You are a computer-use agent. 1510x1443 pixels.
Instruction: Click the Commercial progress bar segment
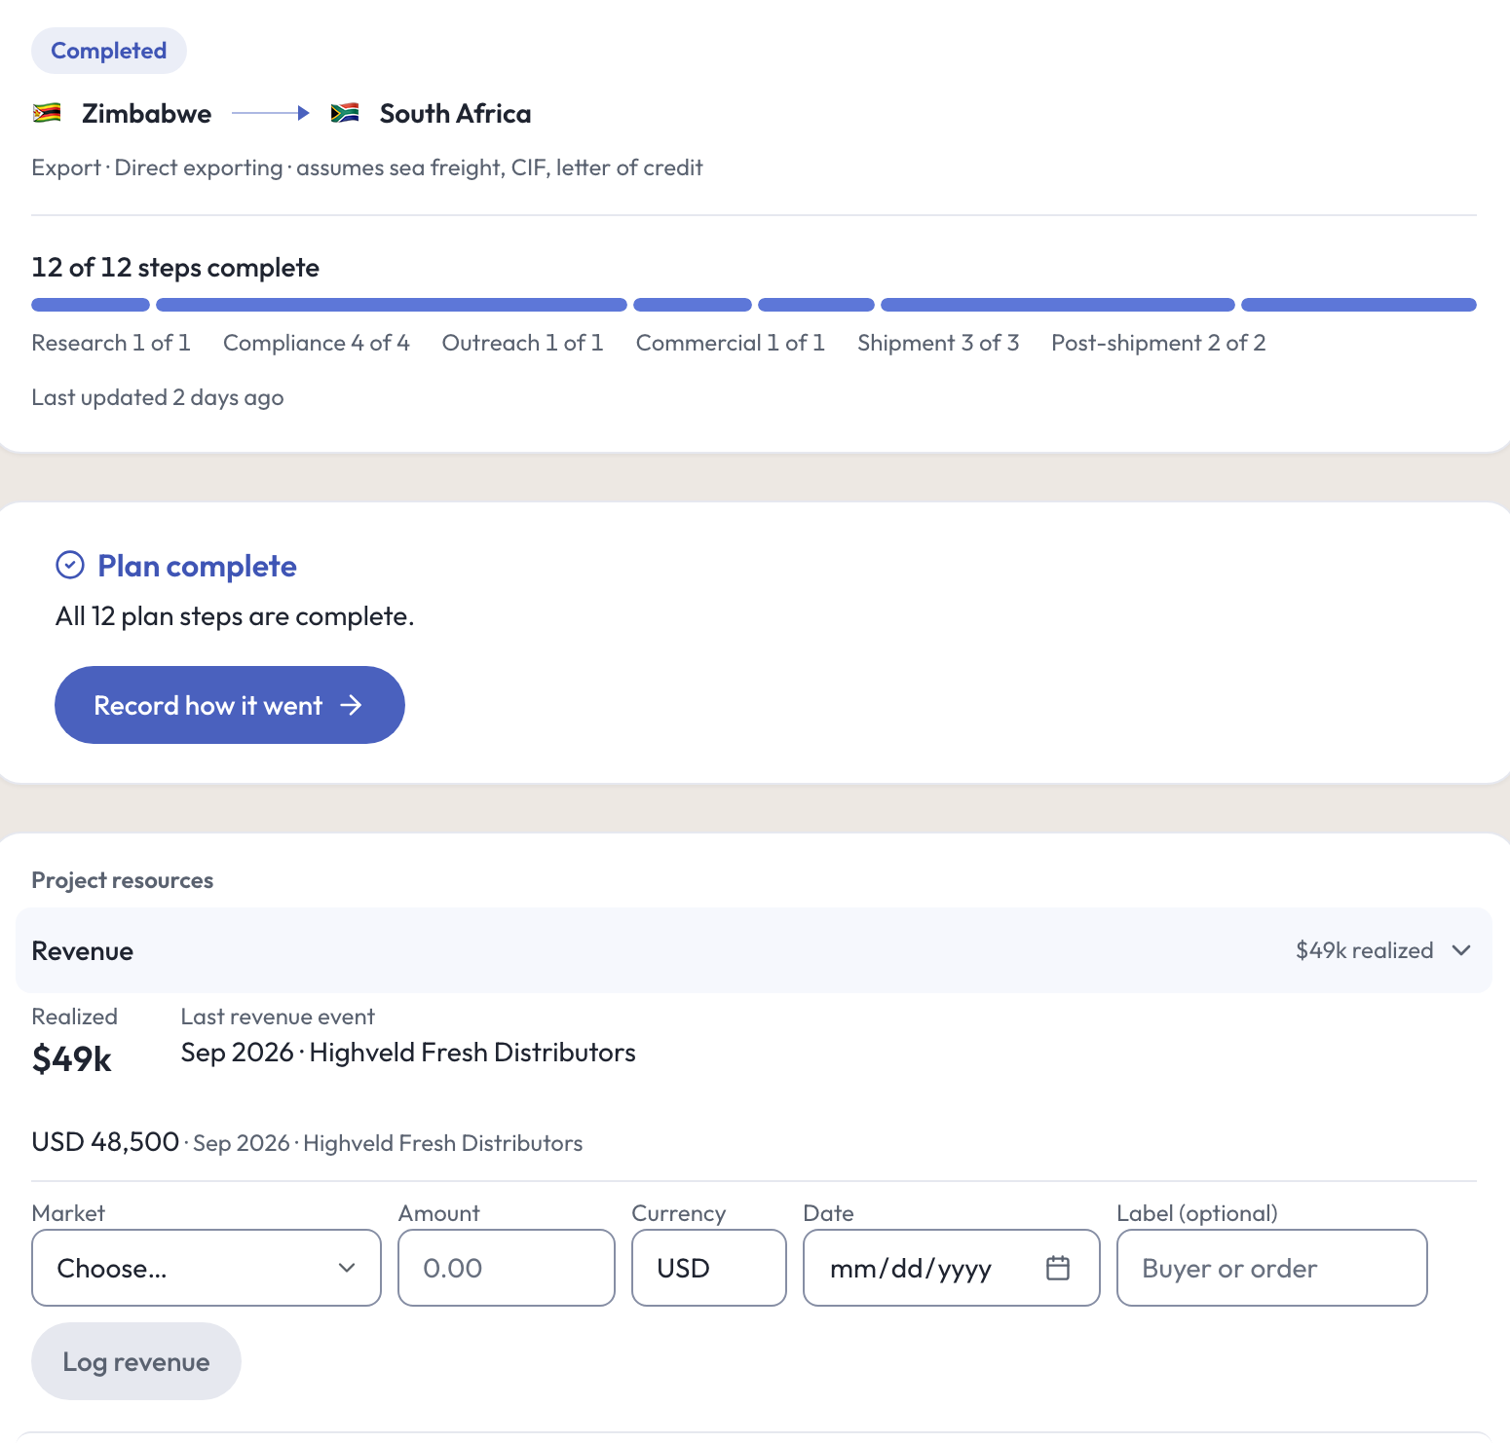click(816, 305)
